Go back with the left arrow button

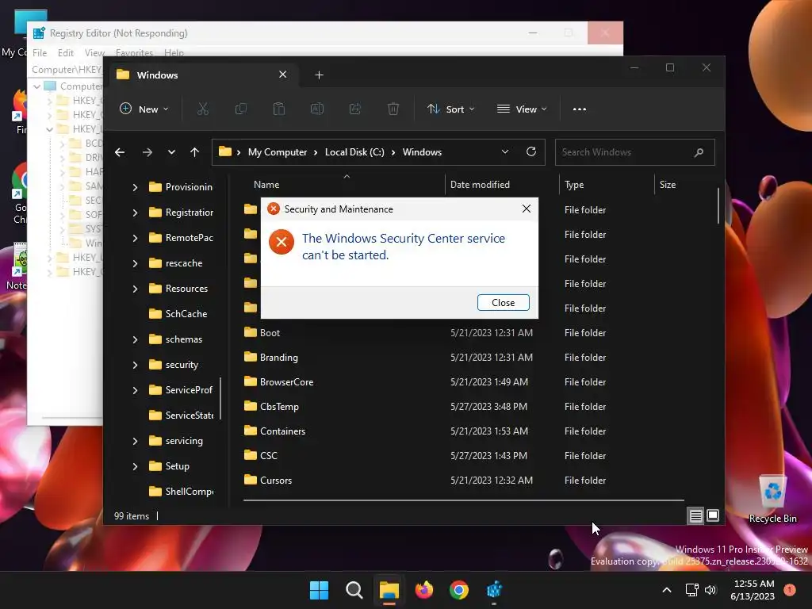tap(120, 152)
